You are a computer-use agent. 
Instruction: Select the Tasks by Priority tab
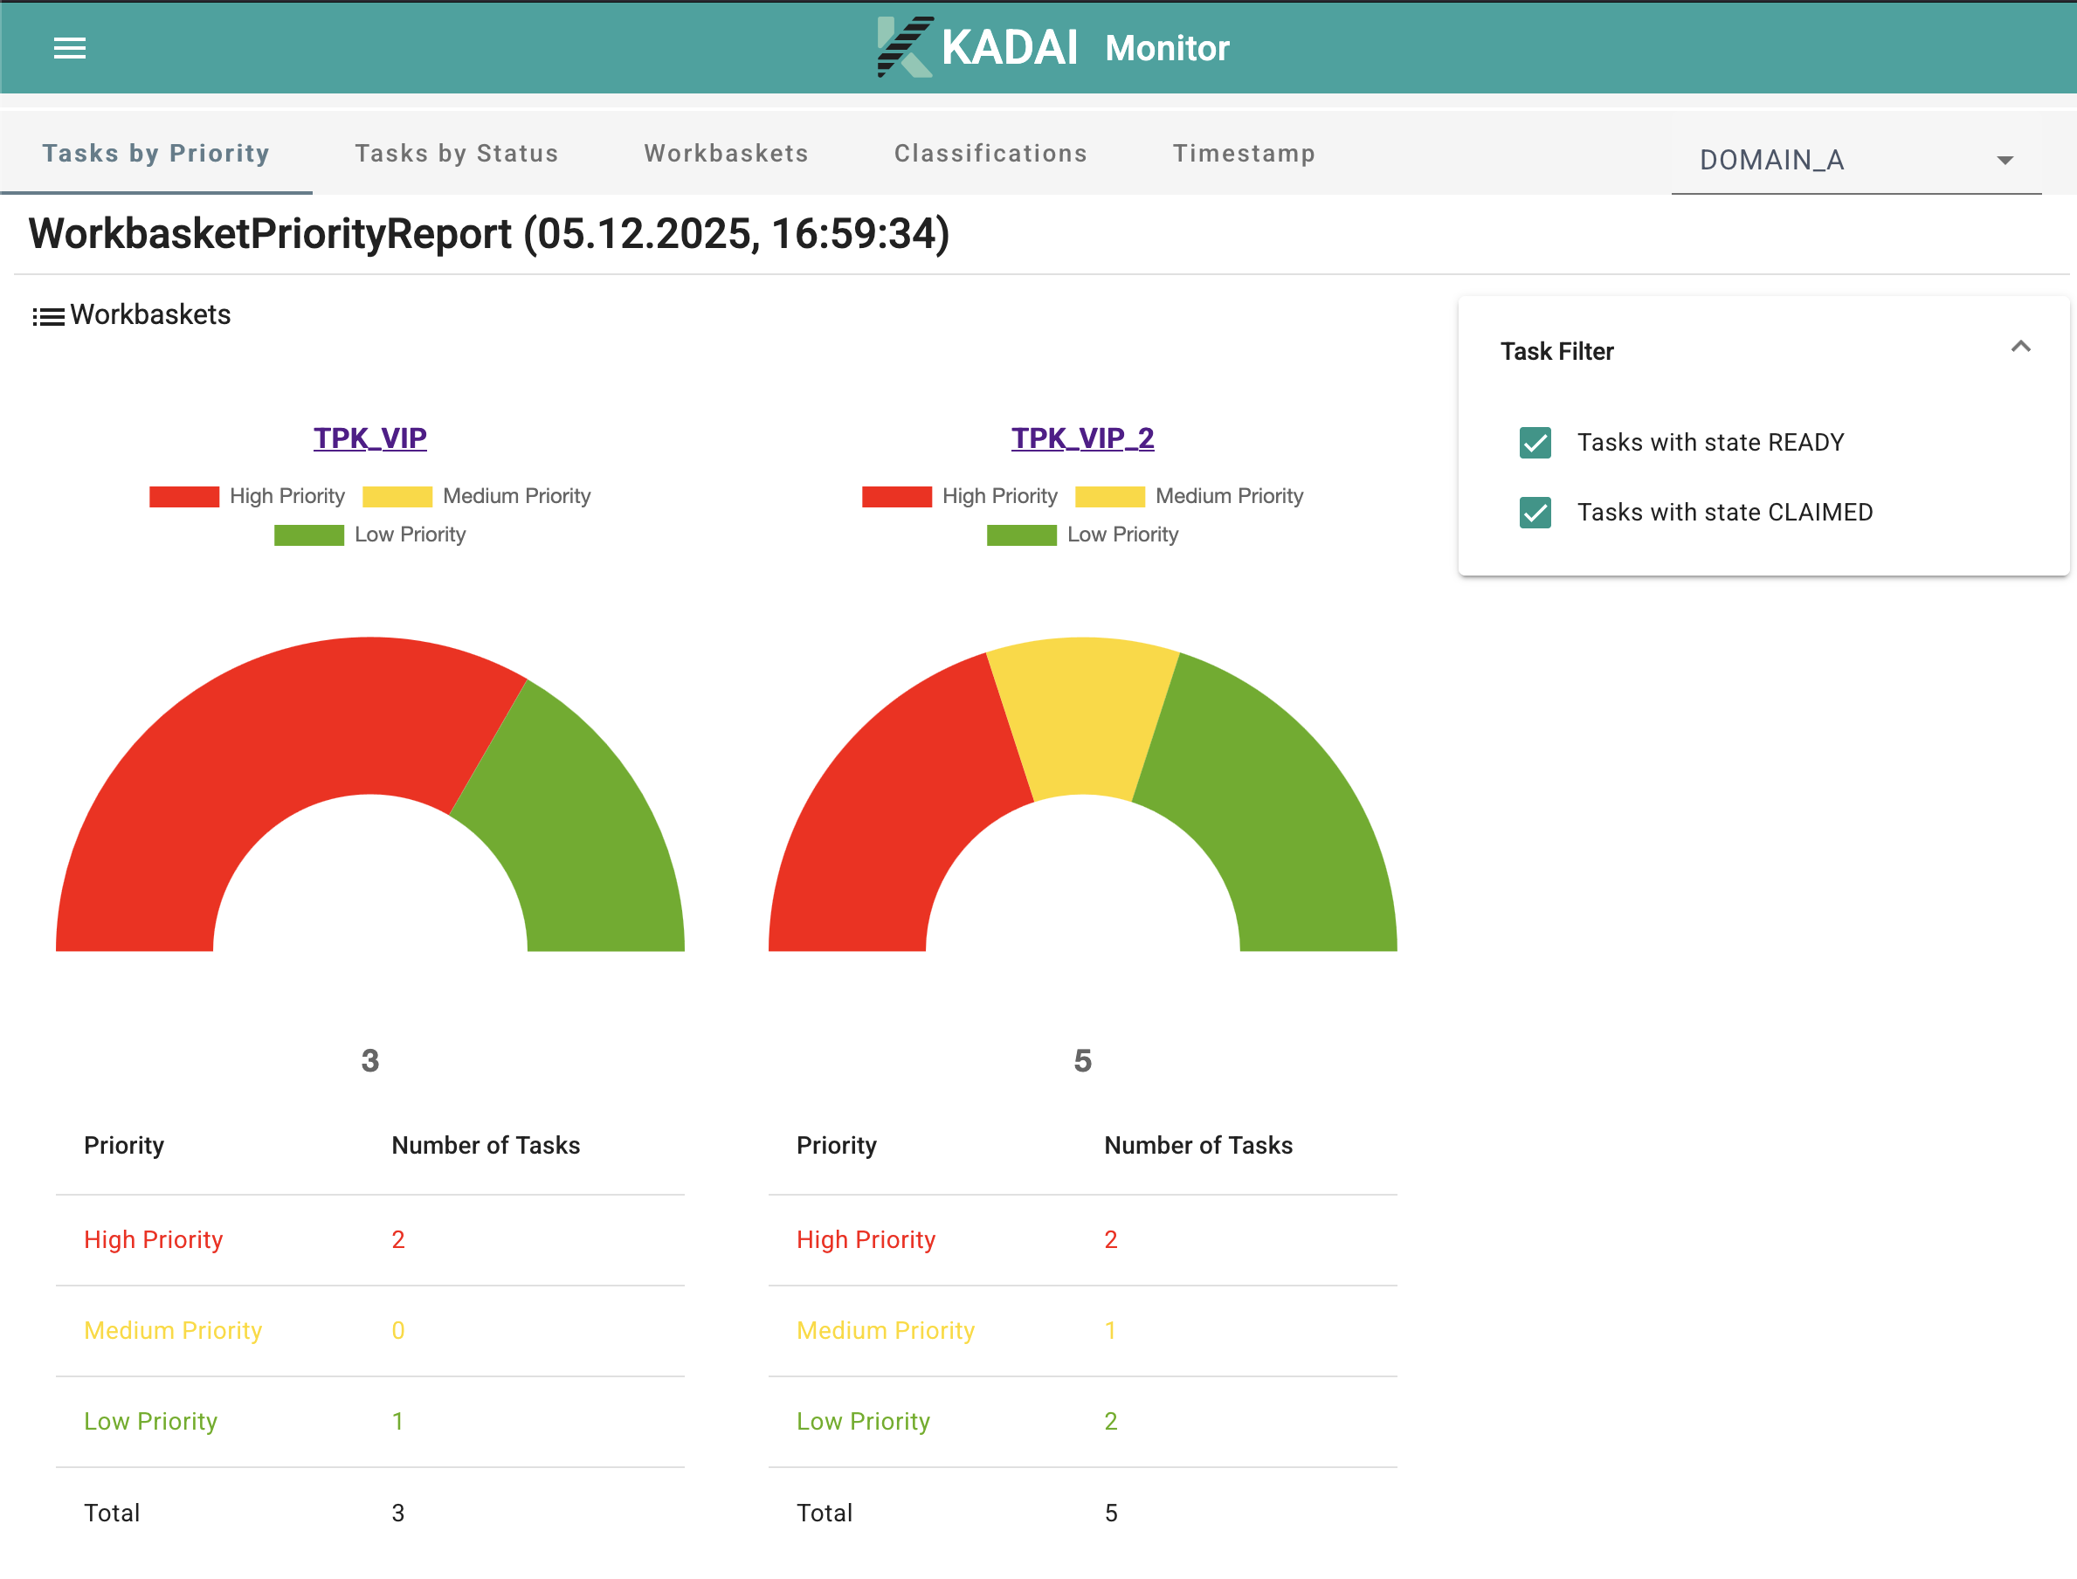[x=156, y=153]
